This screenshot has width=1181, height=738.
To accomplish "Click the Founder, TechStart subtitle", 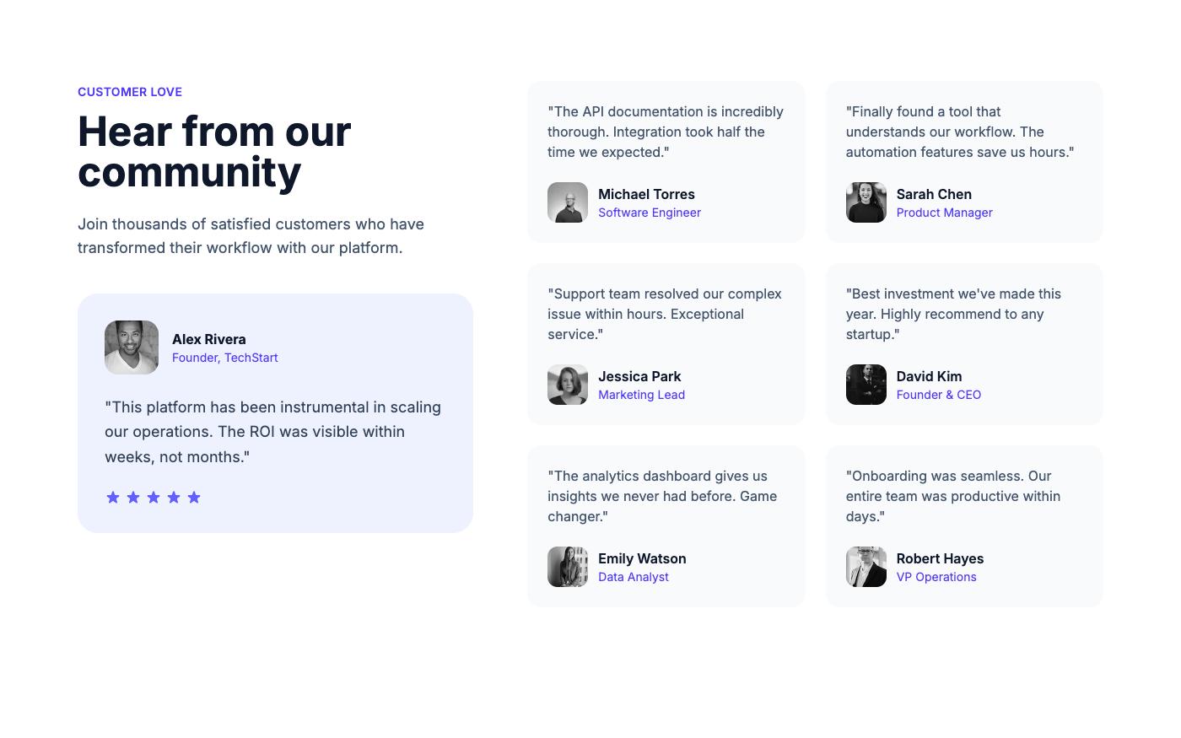I will tap(224, 358).
